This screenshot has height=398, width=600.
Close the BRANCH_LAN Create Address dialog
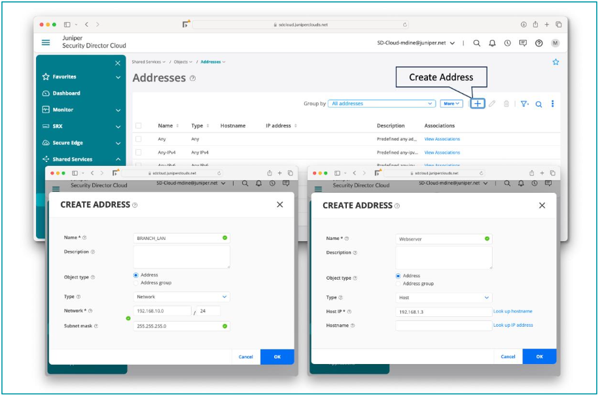280,205
